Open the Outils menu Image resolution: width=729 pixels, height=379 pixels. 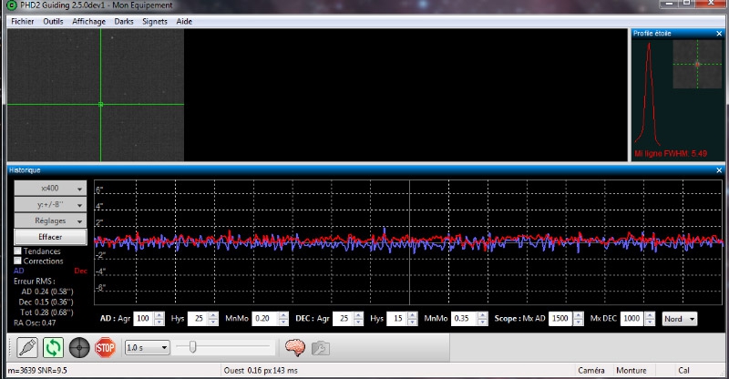pos(53,21)
